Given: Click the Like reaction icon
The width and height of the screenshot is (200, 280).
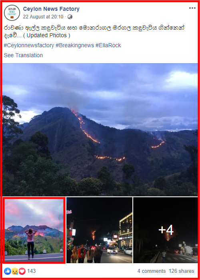Looking at the screenshot, I should [8, 271].
